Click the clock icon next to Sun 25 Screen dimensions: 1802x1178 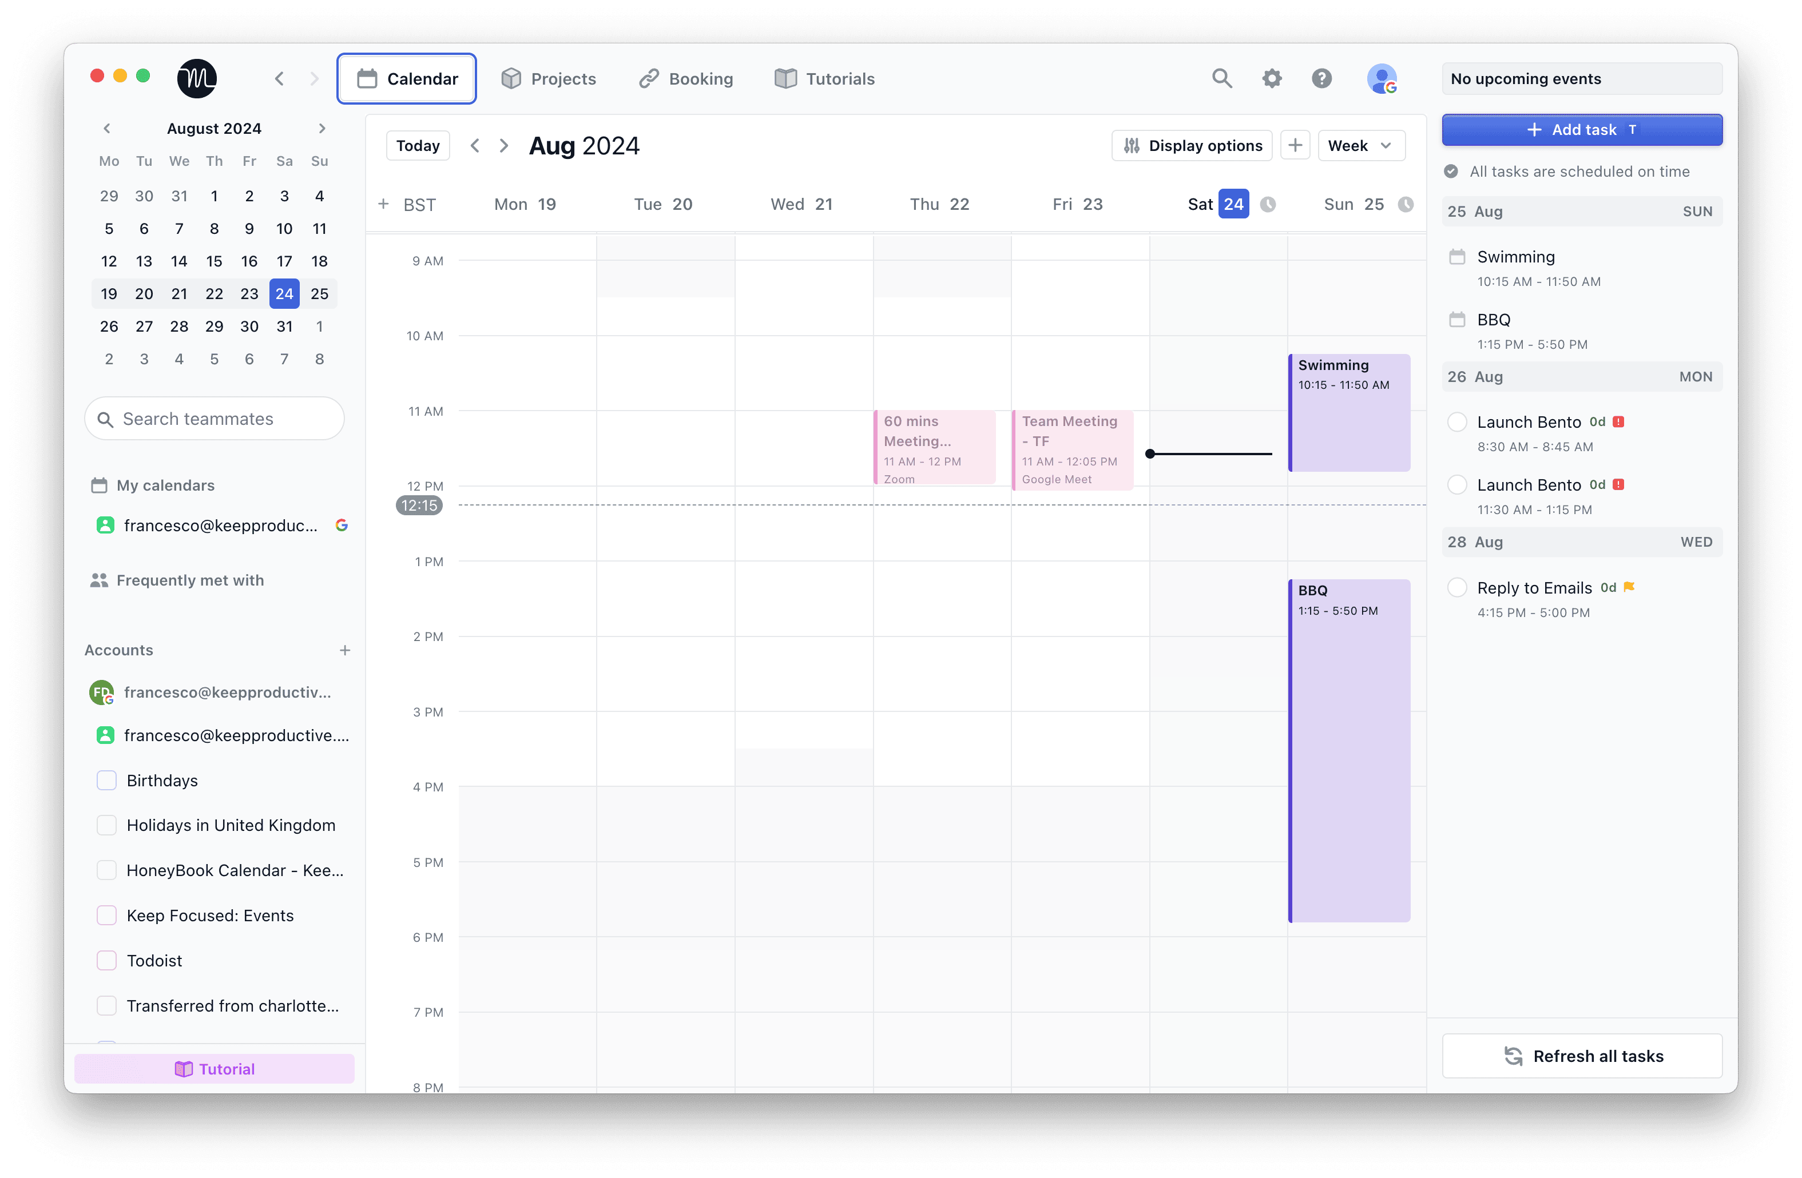tap(1405, 204)
